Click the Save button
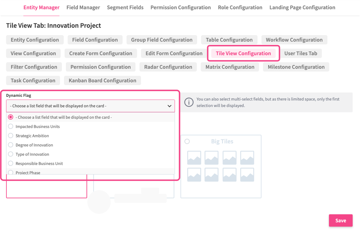This screenshot has height=239, width=360. 341,220
